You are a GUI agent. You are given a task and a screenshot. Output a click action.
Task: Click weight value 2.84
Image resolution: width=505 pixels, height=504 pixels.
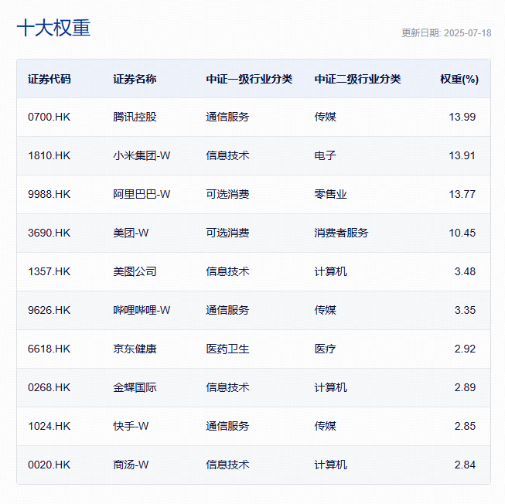(x=465, y=465)
